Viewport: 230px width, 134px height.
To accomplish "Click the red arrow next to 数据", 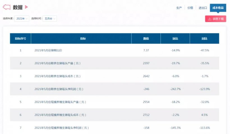I will pyautogui.click(x=26, y=7).
